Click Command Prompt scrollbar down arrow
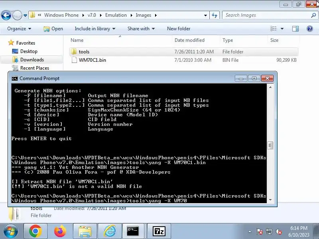 (x=270, y=200)
